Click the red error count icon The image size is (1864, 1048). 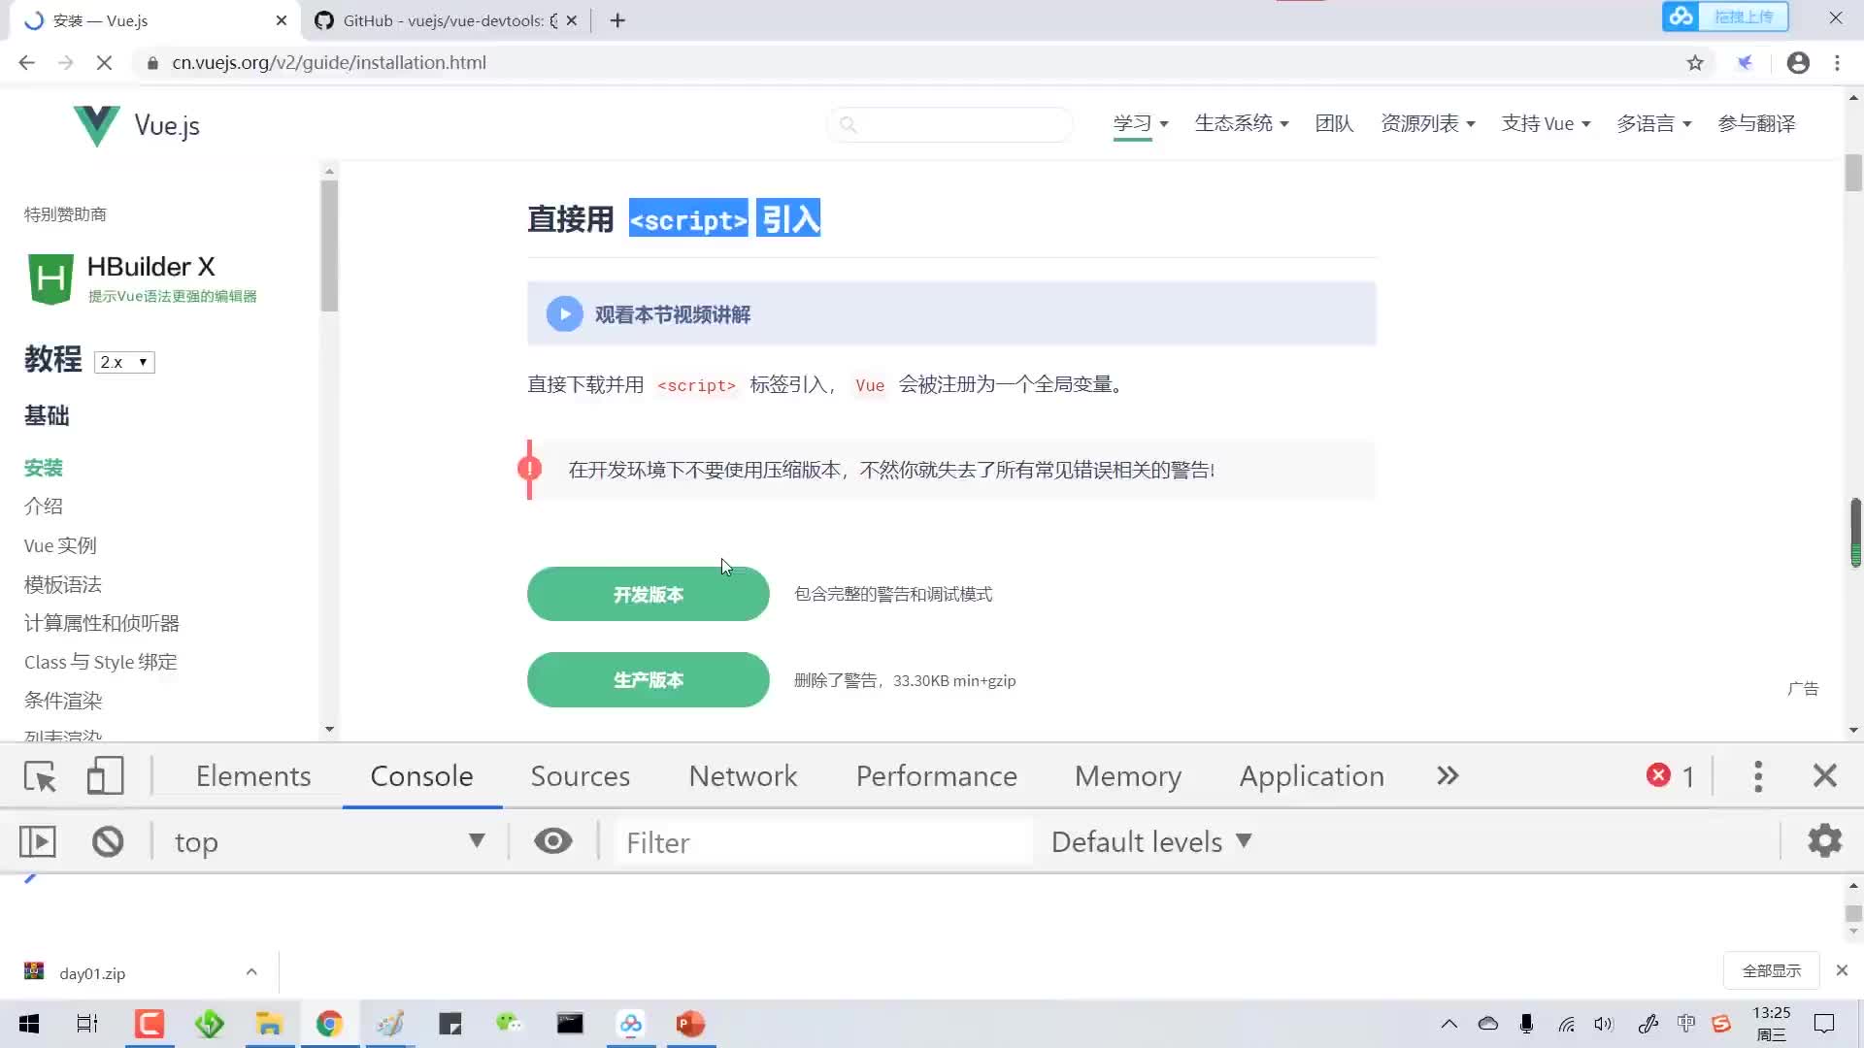point(1658,775)
